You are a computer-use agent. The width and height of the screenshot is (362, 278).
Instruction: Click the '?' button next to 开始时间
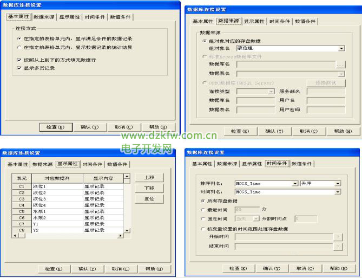[x=338, y=237]
